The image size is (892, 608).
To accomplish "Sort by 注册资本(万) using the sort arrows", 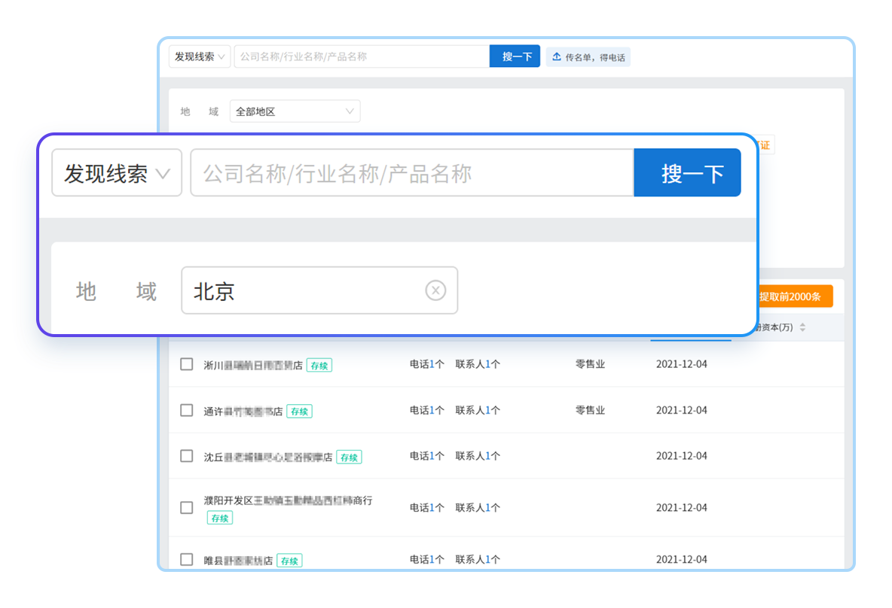I will (x=802, y=327).
